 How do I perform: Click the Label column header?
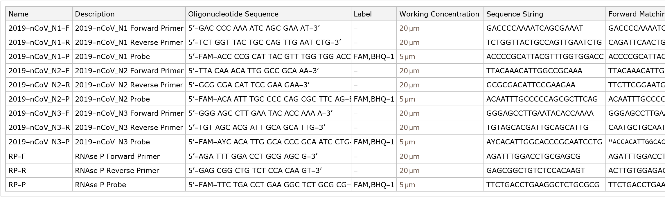point(363,14)
